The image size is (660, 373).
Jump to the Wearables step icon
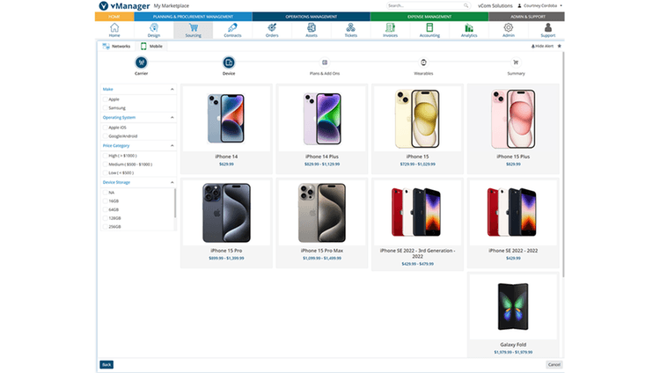pyautogui.click(x=423, y=62)
